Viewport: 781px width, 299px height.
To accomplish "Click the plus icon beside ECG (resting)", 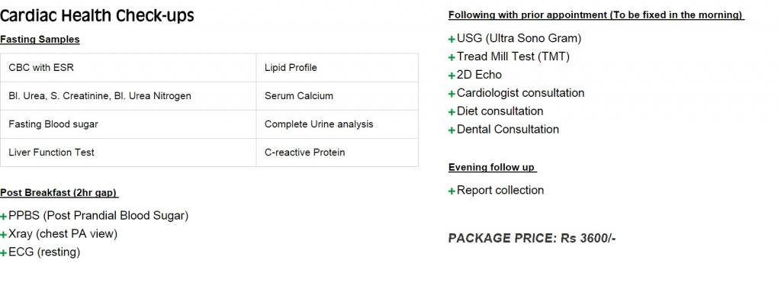I will pos(4,253).
